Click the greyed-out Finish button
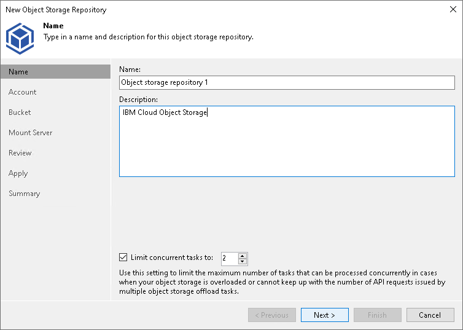Screen dimensions: 463x330 [378, 315]
